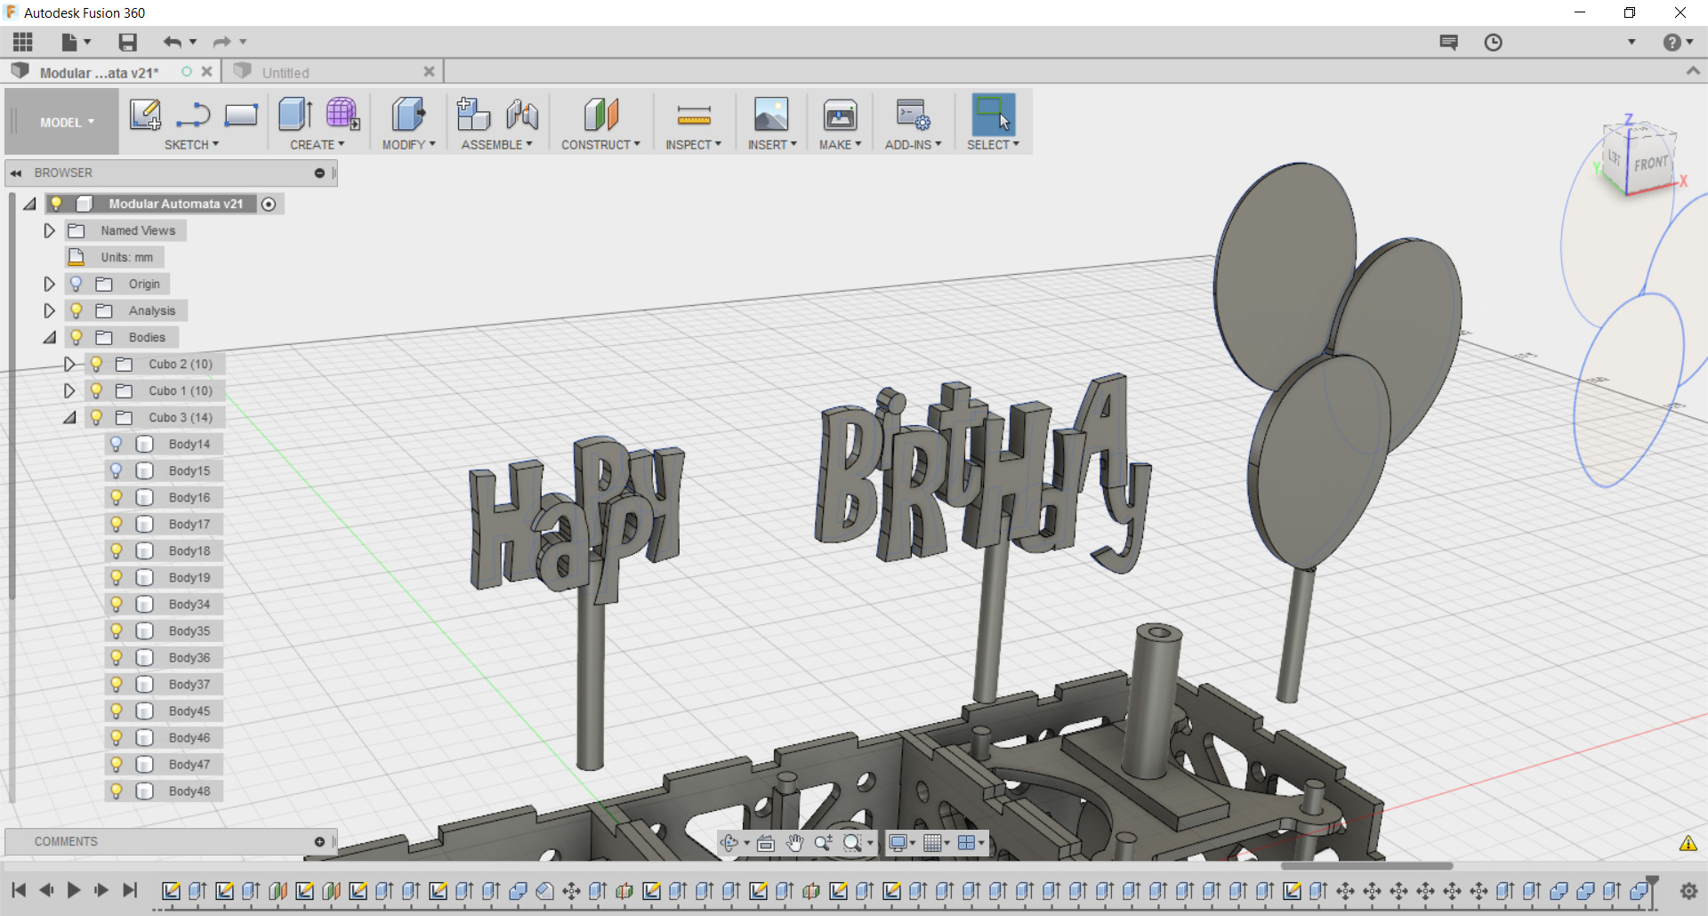Click the New Component icon in Assemble
The height and width of the screenshot is (916, 1708).
point(473,115)
